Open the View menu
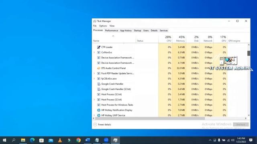257x144 pixels. (x=112, y=26)
